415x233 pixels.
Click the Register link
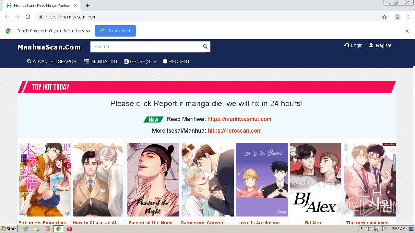point(381,45)
